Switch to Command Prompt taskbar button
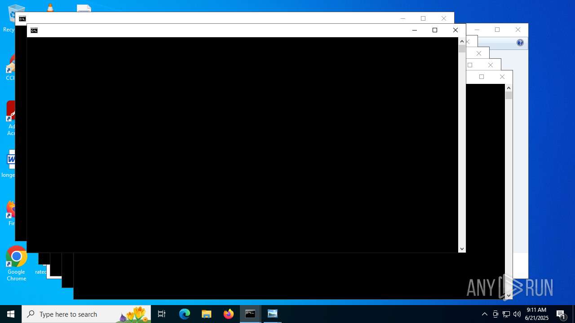Image resolution: width=575 pixels, height=323 pixels. [250, 314]
